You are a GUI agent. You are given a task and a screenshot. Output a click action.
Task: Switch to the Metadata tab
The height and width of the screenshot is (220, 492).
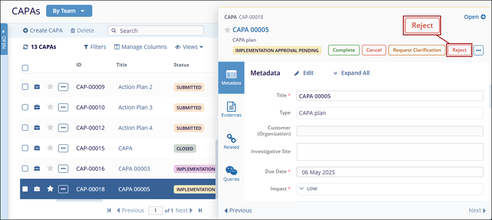pyautogui.click(x=231, y=77)
